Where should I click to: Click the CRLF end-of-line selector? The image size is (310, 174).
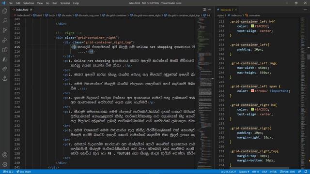point(264,172)
